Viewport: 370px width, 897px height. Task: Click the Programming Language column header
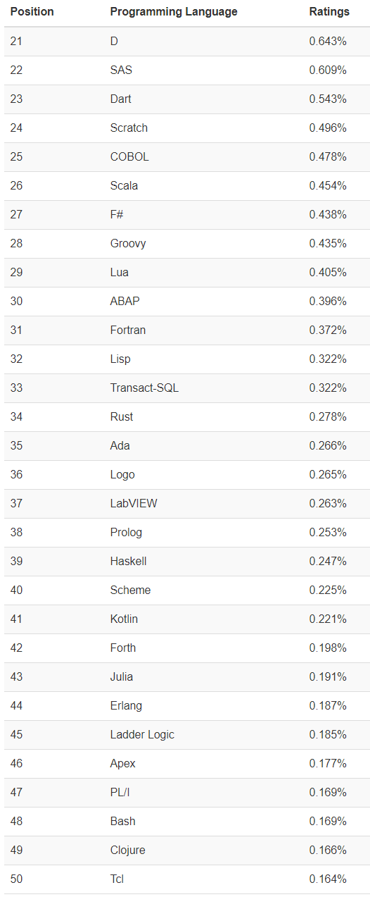tap(174, 12)
